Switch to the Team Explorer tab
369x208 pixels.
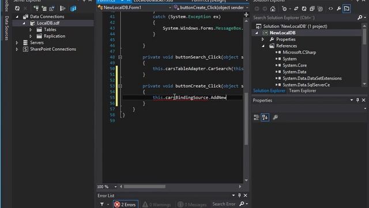pyautogui.click(x=303, y=91)
